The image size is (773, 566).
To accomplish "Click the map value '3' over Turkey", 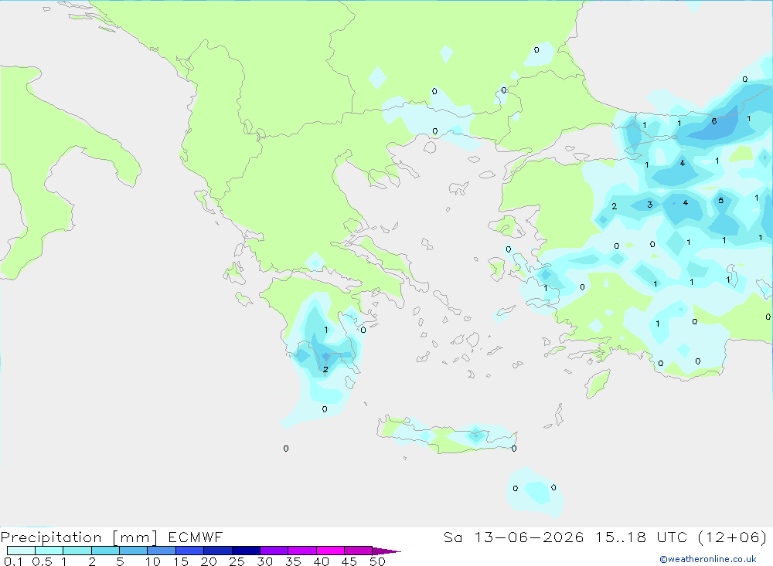I will point(650,205).
